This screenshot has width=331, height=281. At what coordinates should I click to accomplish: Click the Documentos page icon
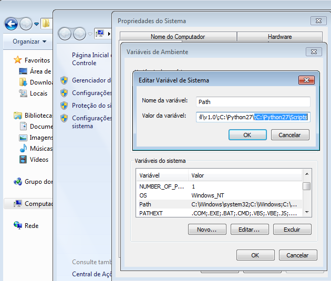[x=23, y=126]
